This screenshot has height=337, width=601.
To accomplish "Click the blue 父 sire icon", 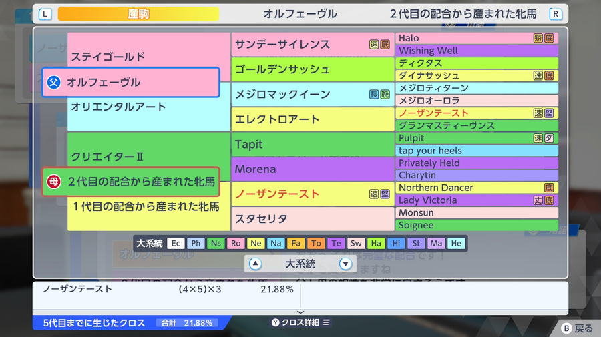I will (x=53, y=82).
